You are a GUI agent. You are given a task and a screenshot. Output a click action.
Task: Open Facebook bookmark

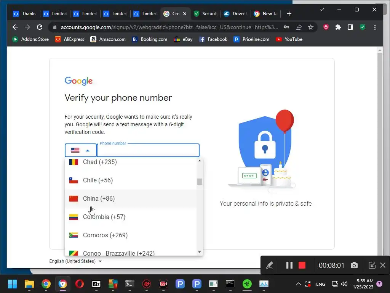[x=213, y=39]
